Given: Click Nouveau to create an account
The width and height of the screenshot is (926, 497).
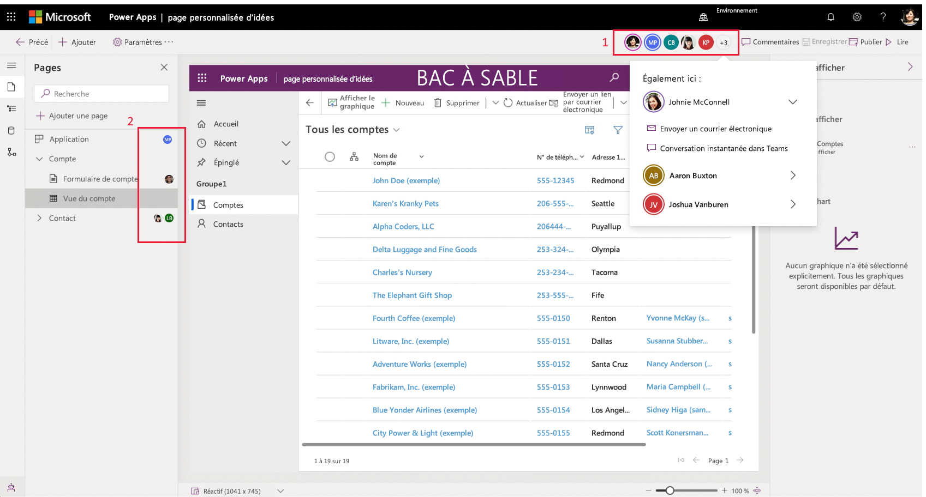Looking at the screenshot, I should tap(403, 102).
